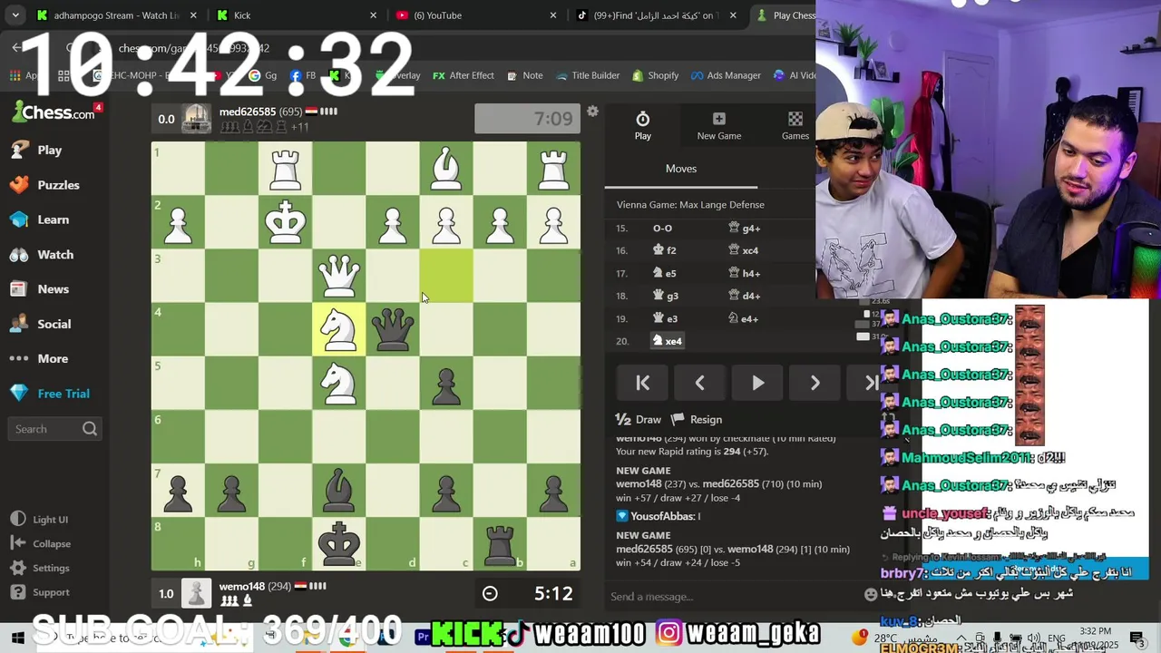This screenshot has width=1161, height=653.
Task: Go to next move
Action: point(815,384)
